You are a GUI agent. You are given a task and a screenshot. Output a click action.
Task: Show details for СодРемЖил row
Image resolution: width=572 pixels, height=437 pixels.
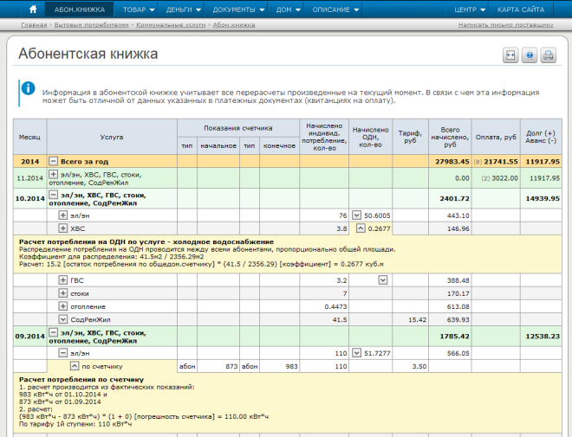pyautogui.click(x=63, y=319)
